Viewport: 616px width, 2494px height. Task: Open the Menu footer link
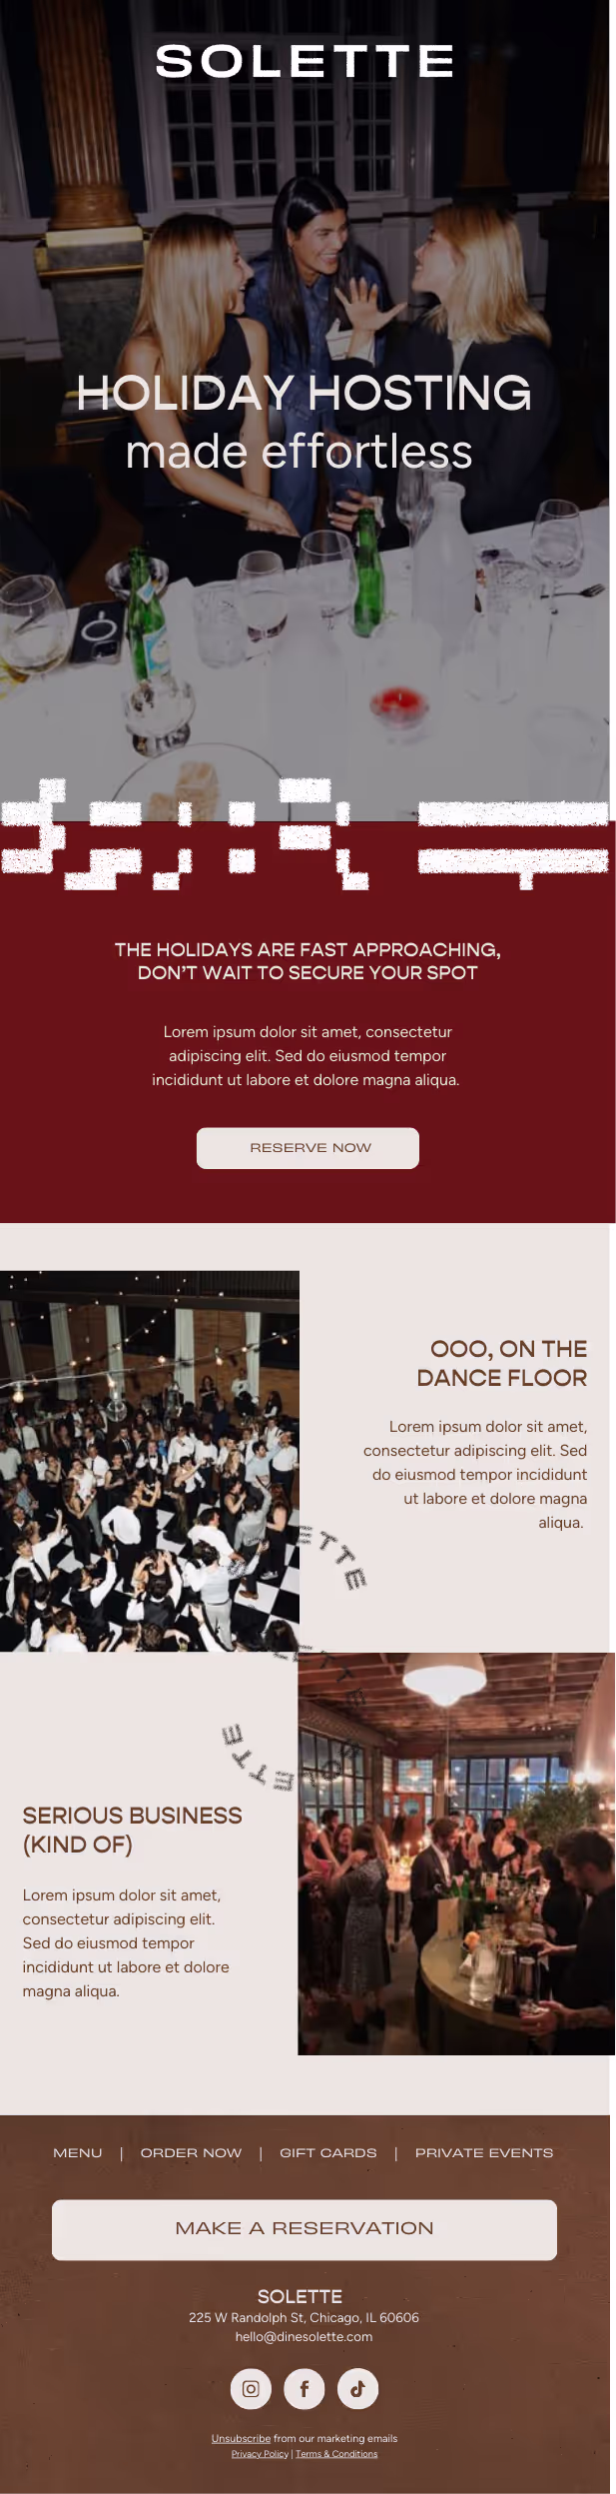pyautogui.click(x=78, y=2152)
